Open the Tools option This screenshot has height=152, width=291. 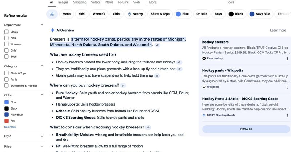[231, 2]
